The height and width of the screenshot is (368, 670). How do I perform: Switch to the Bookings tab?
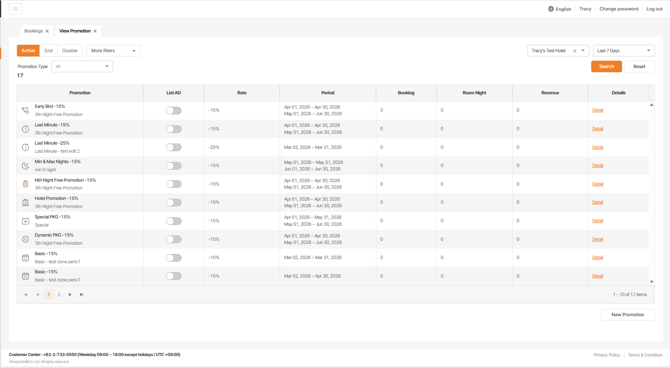(34, 31)
